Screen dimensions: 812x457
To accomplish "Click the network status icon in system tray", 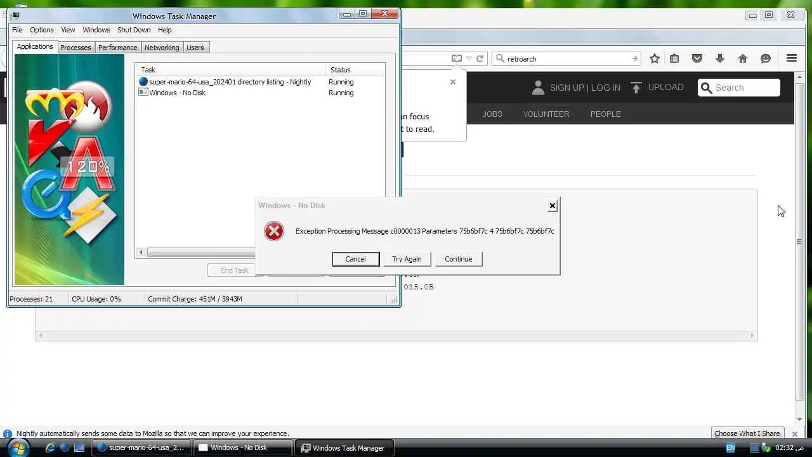I will pyautogui.click(x=767, y=447).
